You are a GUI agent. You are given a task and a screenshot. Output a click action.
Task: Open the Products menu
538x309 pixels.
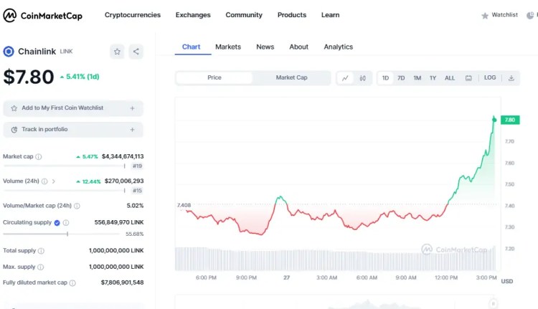pos(292,15)
